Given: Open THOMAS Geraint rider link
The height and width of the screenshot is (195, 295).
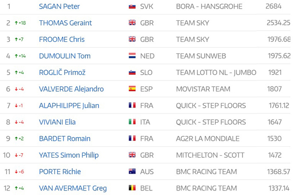Looking at the screenshot, I should tap(65, 23).
